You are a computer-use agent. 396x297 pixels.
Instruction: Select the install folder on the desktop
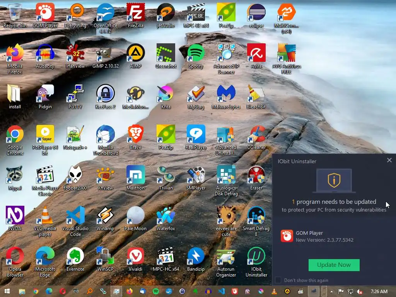(15, 97)
